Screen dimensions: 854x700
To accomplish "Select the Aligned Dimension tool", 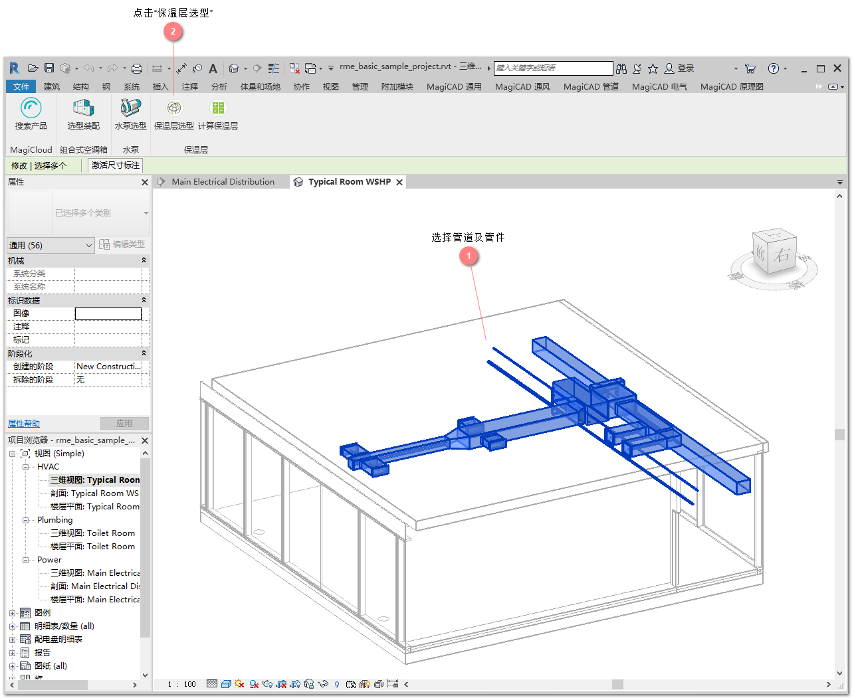I will coord(181,68).
